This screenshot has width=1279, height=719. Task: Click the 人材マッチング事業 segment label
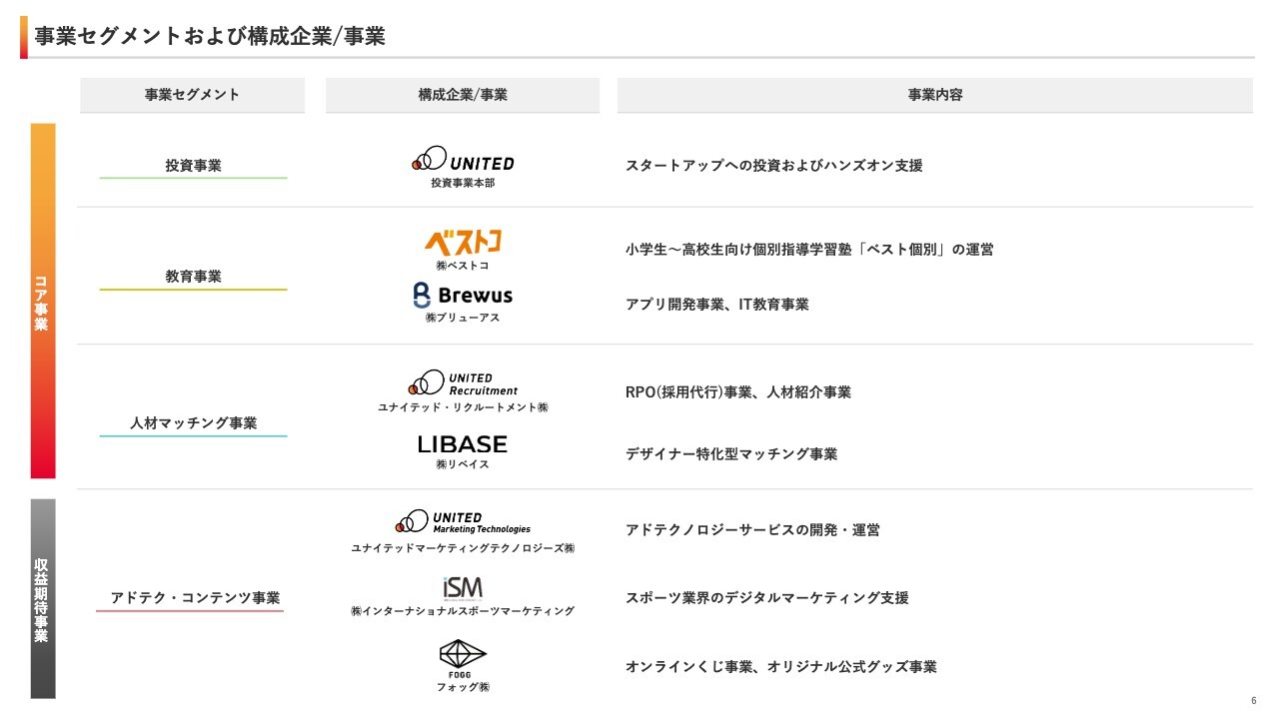click(x=193, y=423)
